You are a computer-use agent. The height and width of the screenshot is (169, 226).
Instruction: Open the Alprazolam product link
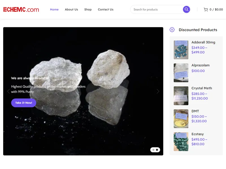coord(201,65)
